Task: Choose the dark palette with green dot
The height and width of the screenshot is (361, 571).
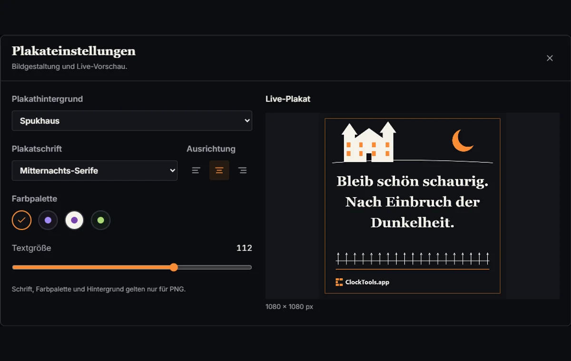Action: tap(101, 220)
